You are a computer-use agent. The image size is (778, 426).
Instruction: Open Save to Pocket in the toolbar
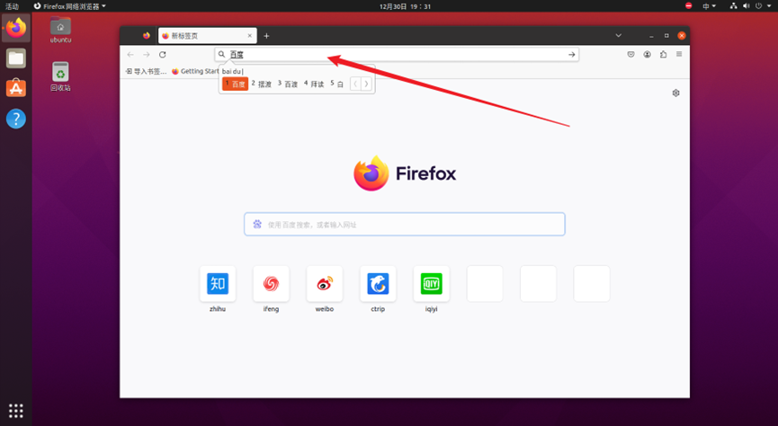(630, 55)
